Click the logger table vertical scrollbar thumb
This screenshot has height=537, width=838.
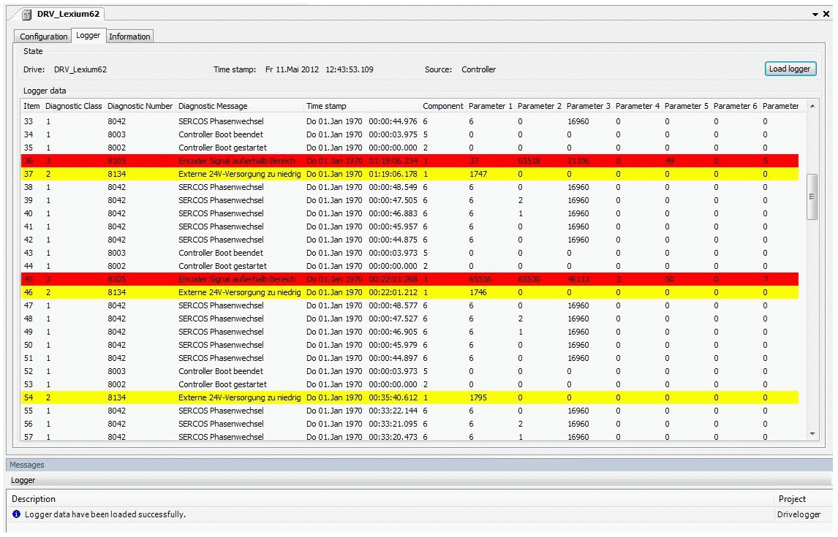pyautogui.click(x=812, y=197)
